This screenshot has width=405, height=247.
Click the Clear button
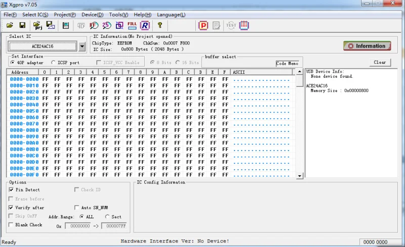(x=380, y=62)
